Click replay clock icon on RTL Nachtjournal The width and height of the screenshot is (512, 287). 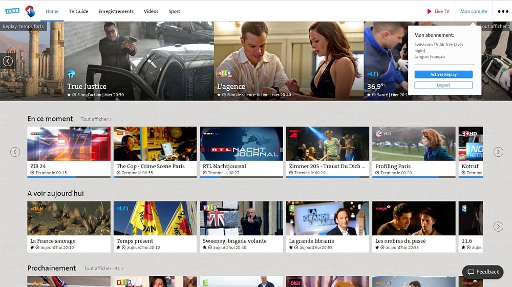(204, 173)
